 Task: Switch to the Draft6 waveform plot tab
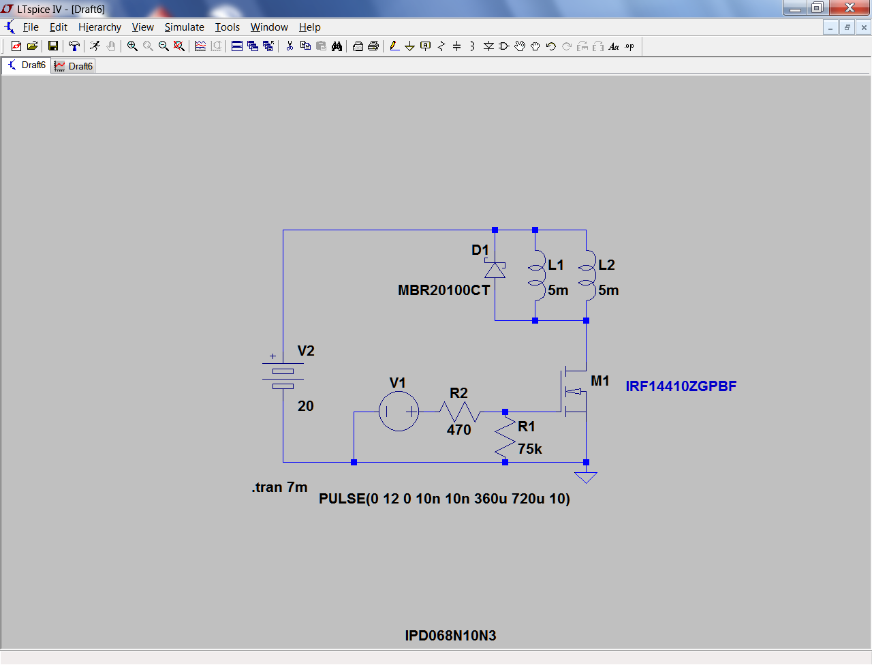[x=73, y=66]
